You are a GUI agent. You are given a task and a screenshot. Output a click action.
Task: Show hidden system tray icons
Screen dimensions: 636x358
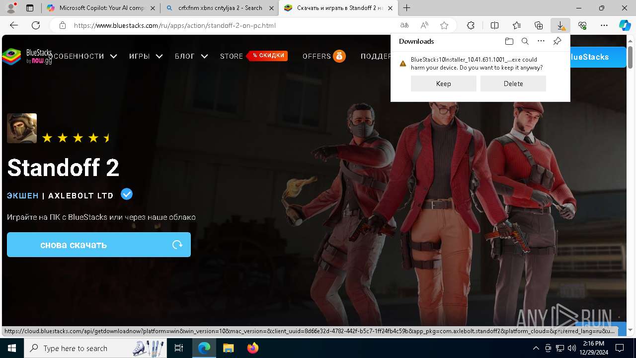pyautogui.click(x=536, y=348)
